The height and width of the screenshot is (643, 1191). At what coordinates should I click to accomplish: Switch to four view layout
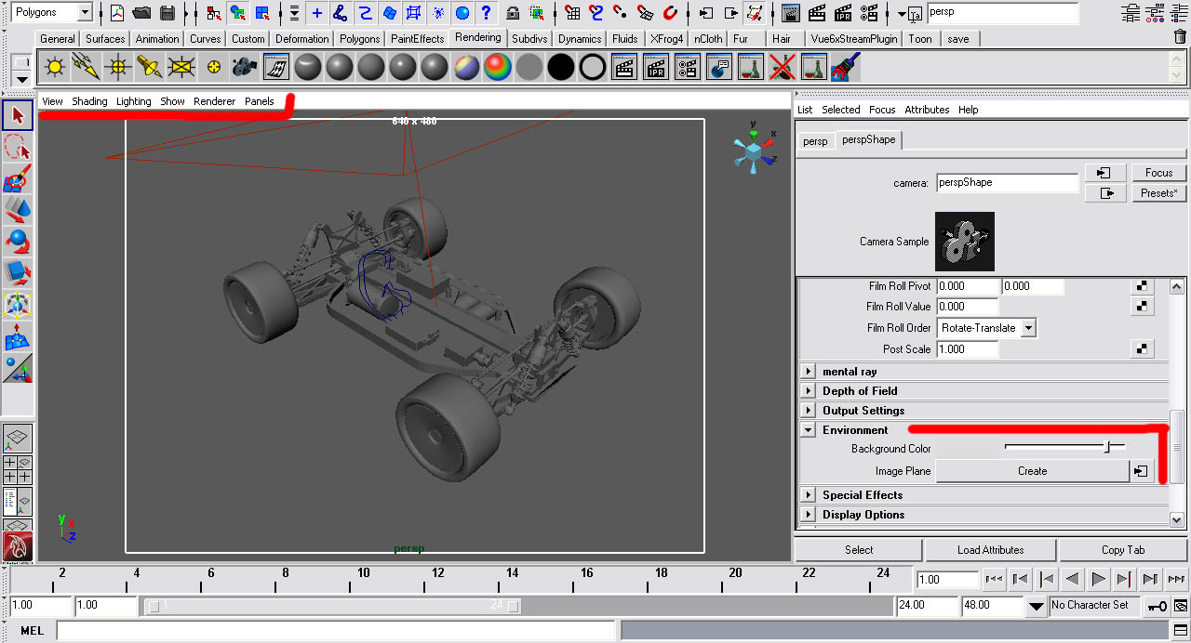pos(18,470)
